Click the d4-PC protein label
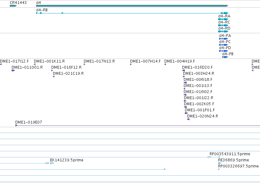The width and height of the screenshot is (260, 183). pos(225,42)
